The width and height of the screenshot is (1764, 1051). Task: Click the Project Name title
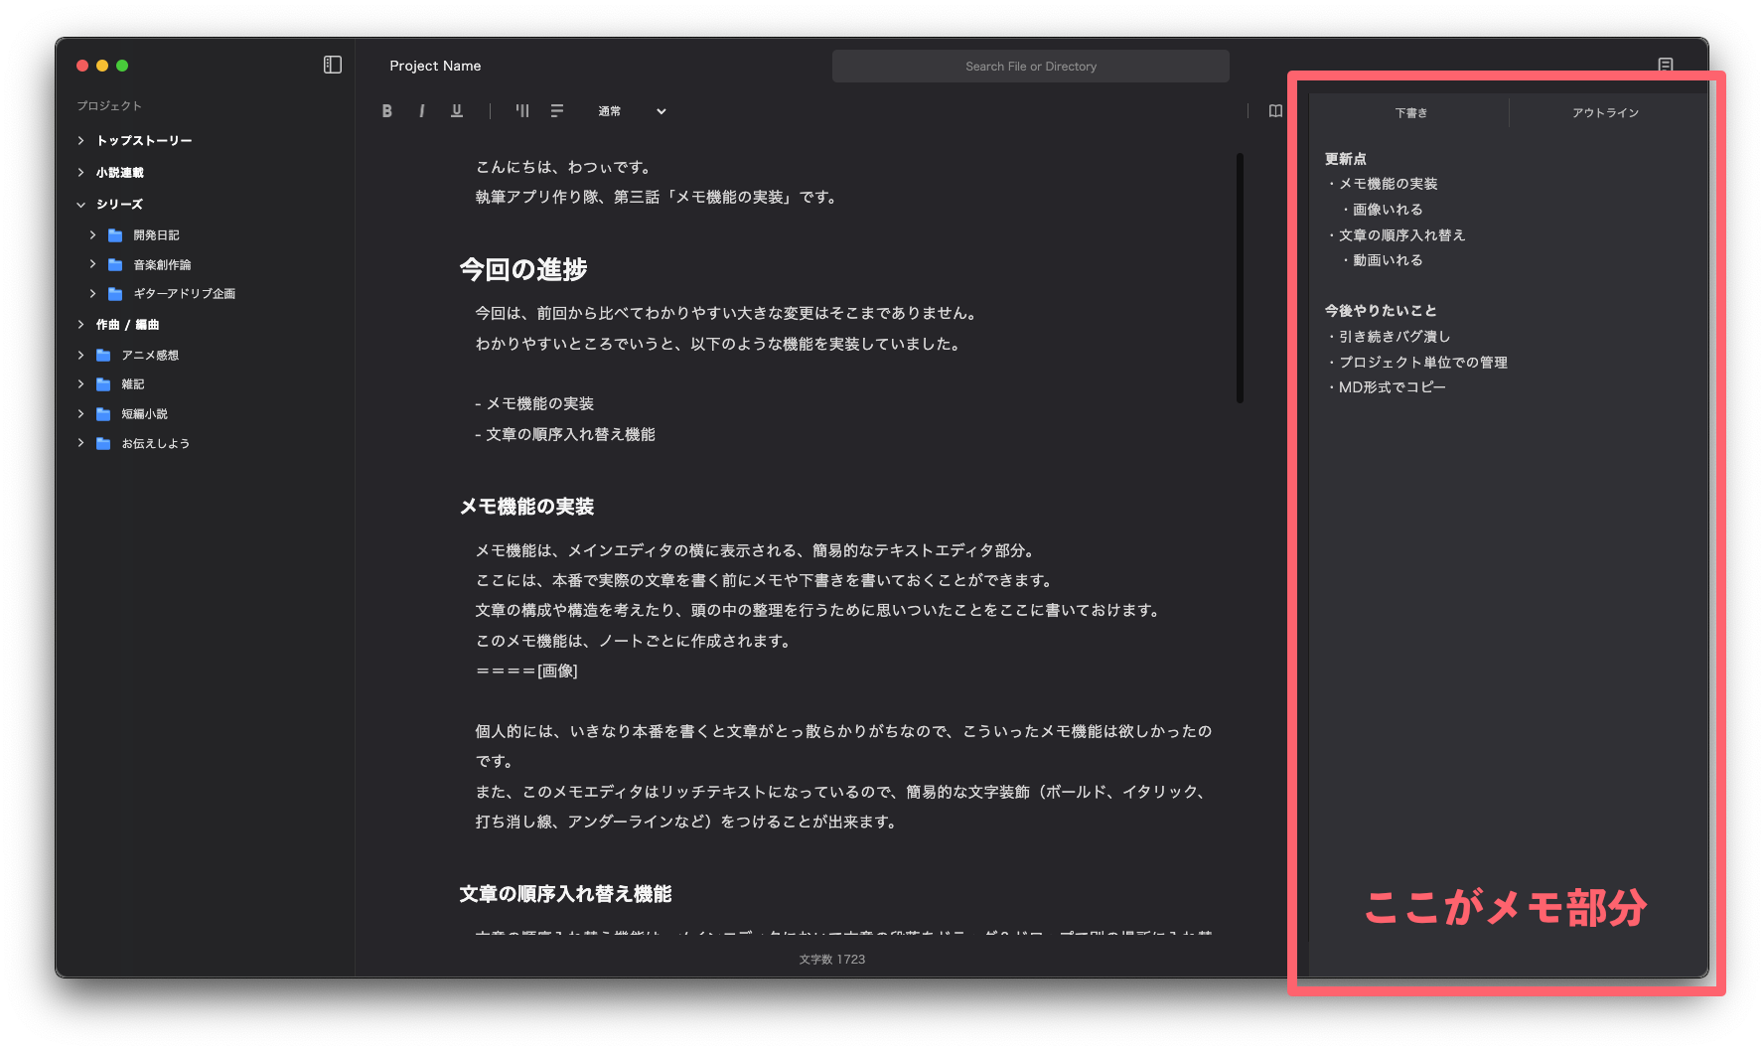click(x=435, y=66)
